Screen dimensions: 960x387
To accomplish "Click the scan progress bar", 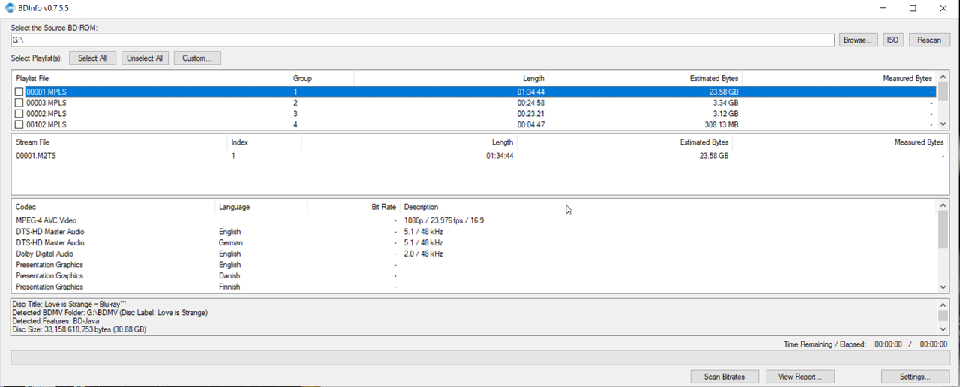I will tap(479, 358).
